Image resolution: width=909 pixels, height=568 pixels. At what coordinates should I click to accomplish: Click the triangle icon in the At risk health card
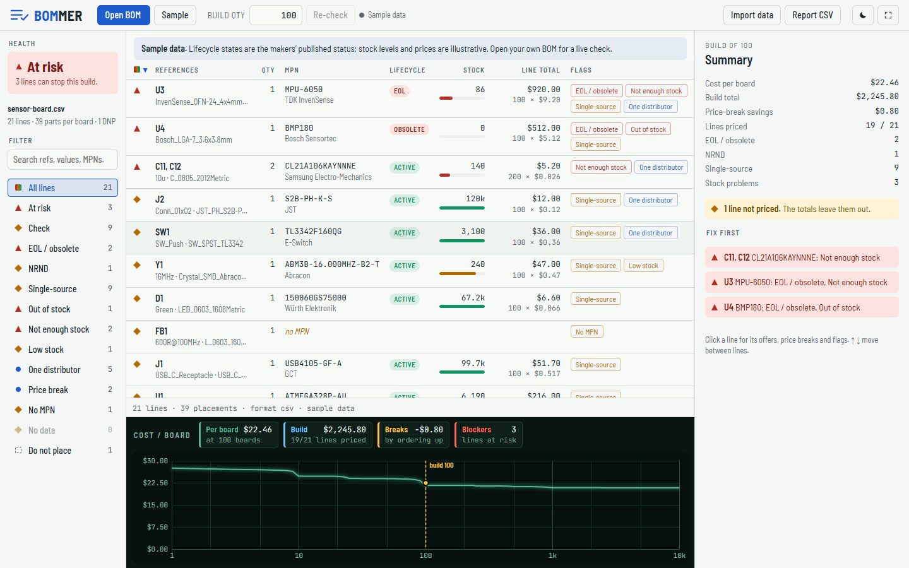(x=19, y=67)
